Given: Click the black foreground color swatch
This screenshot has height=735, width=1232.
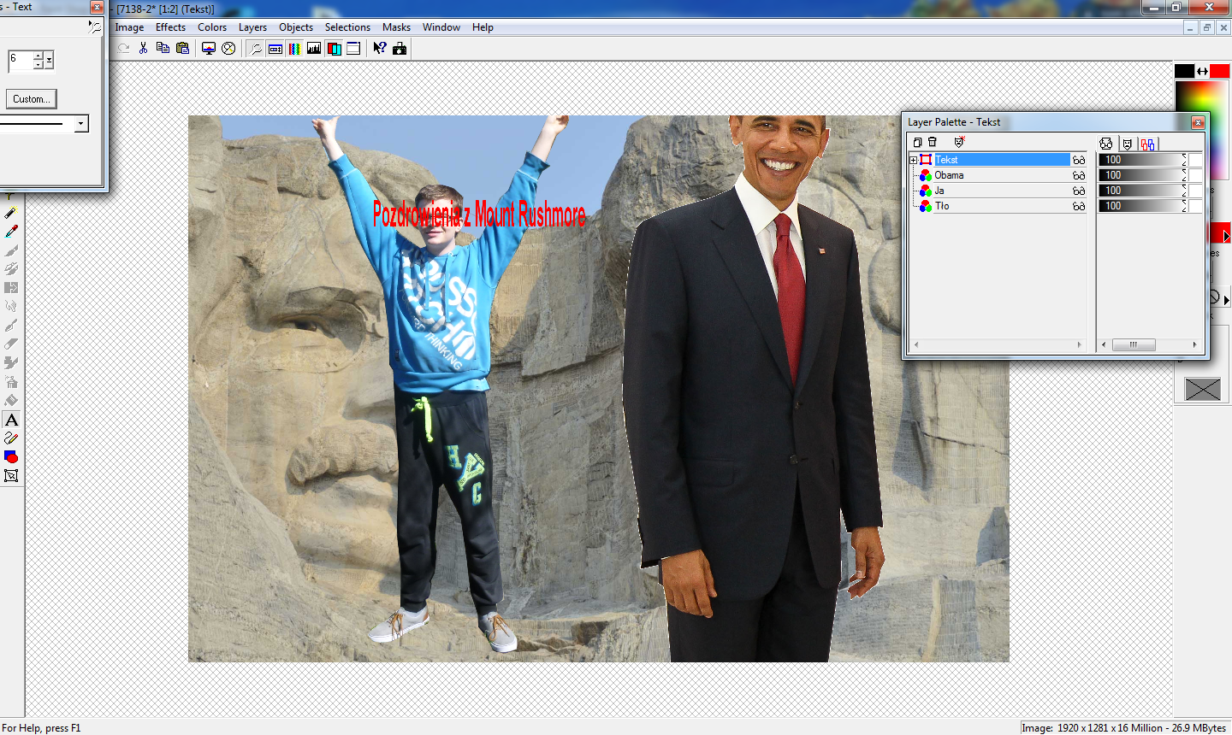Looking at the screenshot, I should (x=1184, y=71).
